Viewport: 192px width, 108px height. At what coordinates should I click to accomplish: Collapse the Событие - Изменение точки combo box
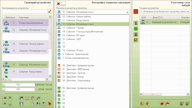(127, 12)
